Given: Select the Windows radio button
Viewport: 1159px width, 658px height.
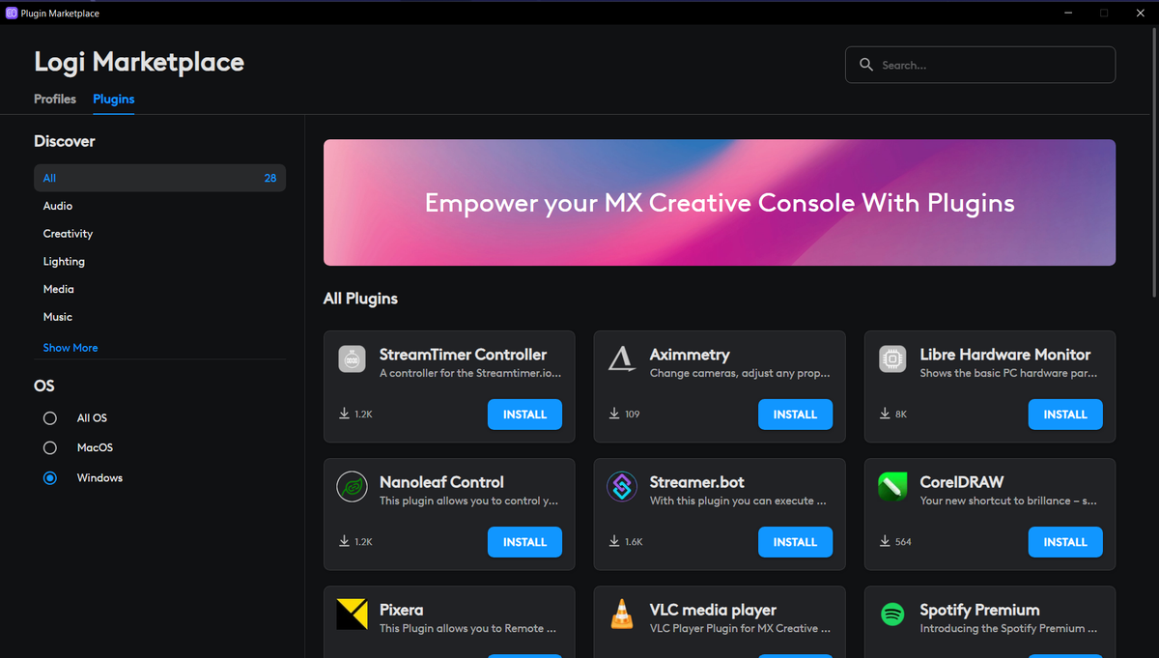Looking at the screenshot, I should tap(49, 477).
